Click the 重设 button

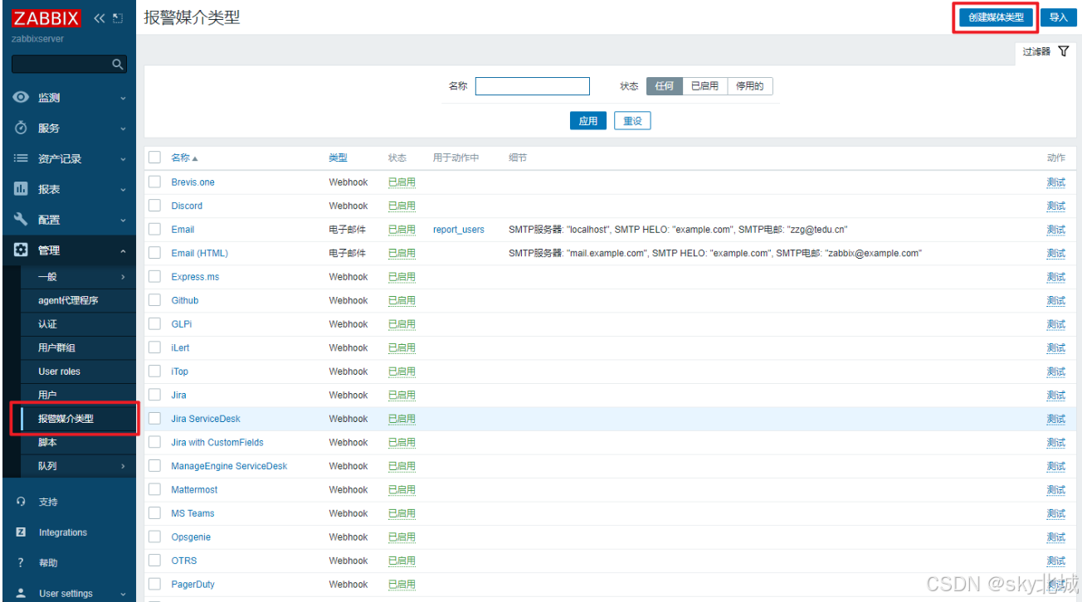632,121
